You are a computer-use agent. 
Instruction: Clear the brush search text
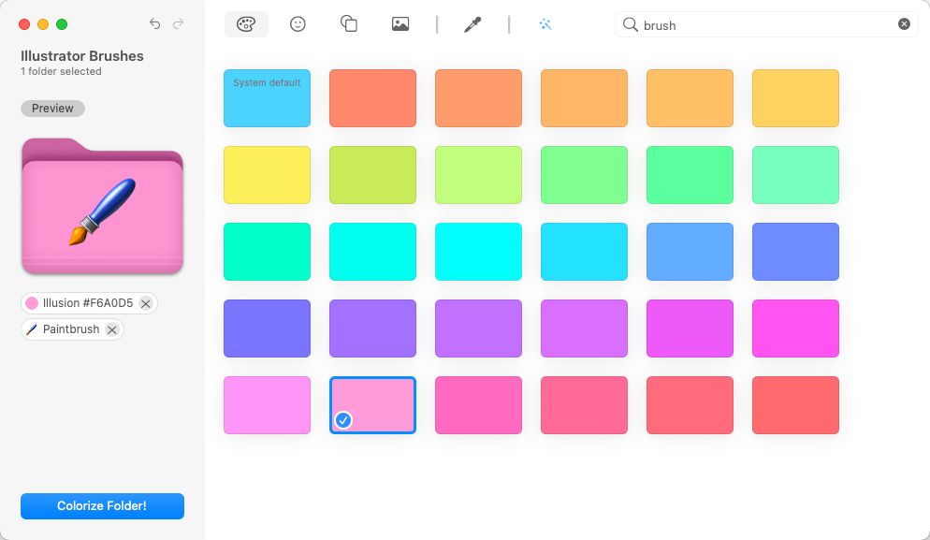click(x=904, y=23)
